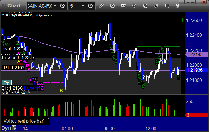Viewport: 209px width, 132px height.
Task: Click the Chart window title grip
Action: (x=4, y=5)
